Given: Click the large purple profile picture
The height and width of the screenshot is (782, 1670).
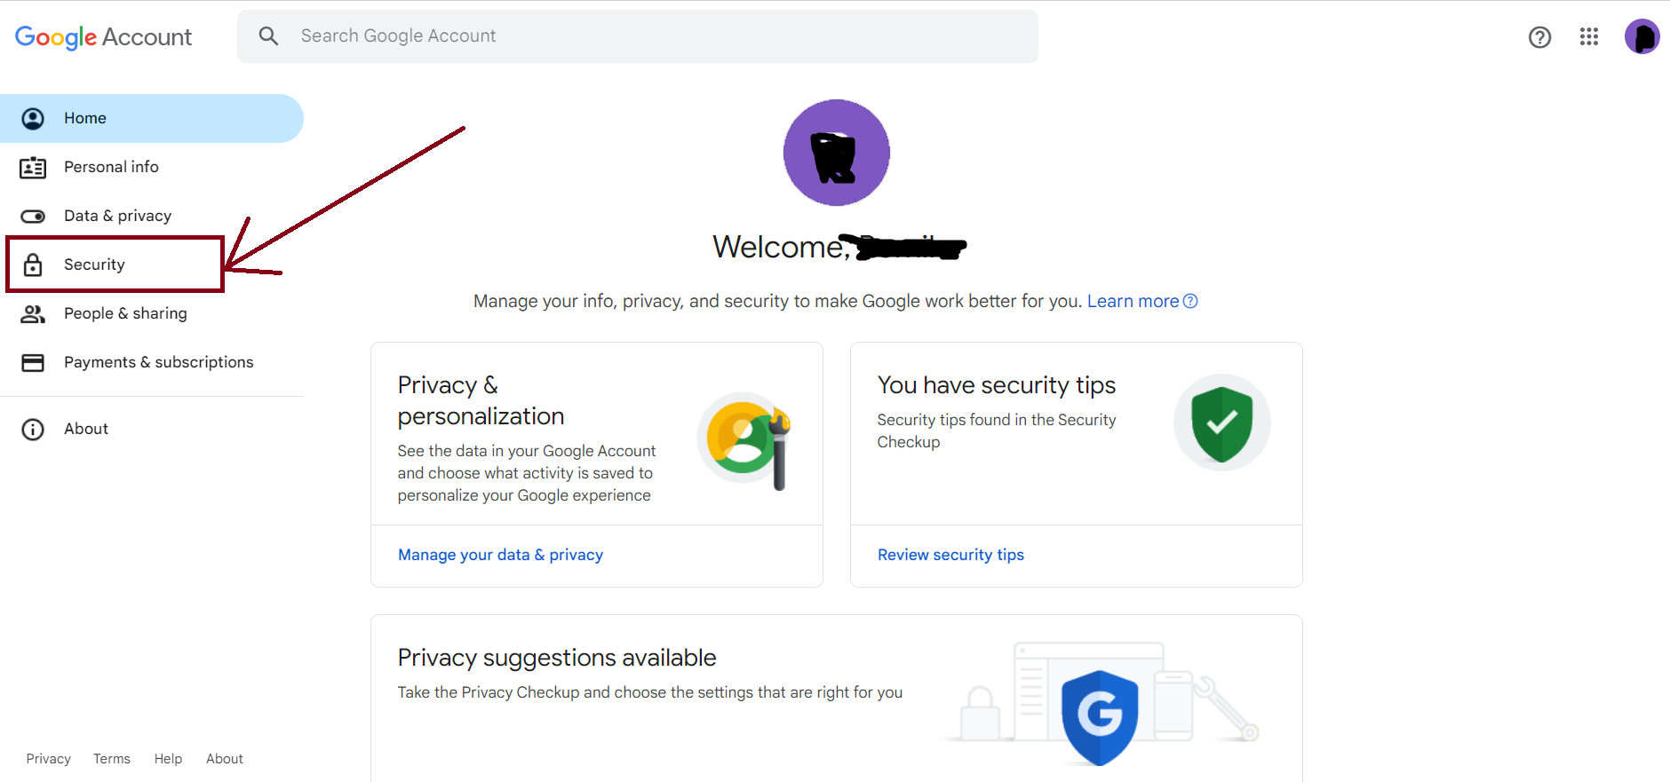Looking at the screenshot, I should pyautogui.click(x=836, y=153).
